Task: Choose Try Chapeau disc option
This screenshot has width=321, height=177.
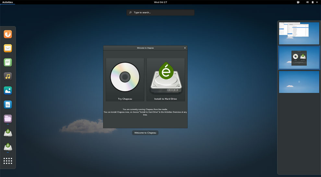Action: [125, 80]
